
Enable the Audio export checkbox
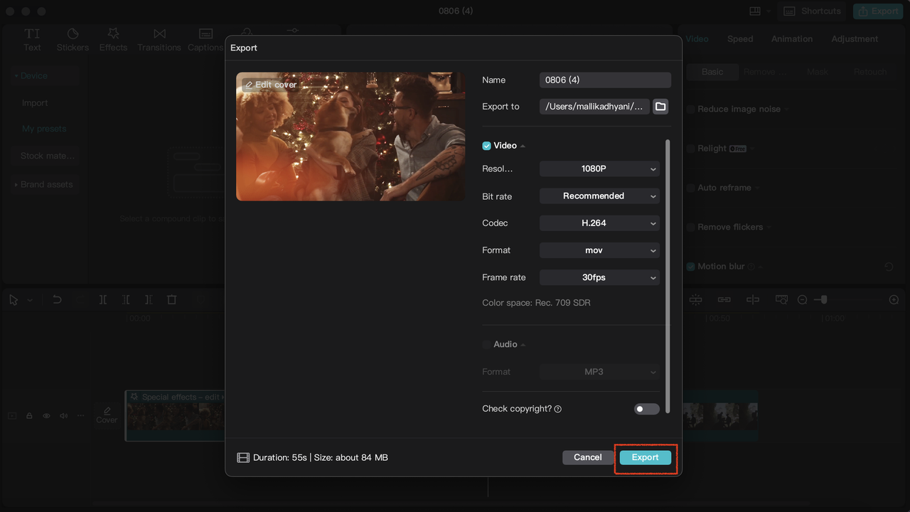pos(486,344)
